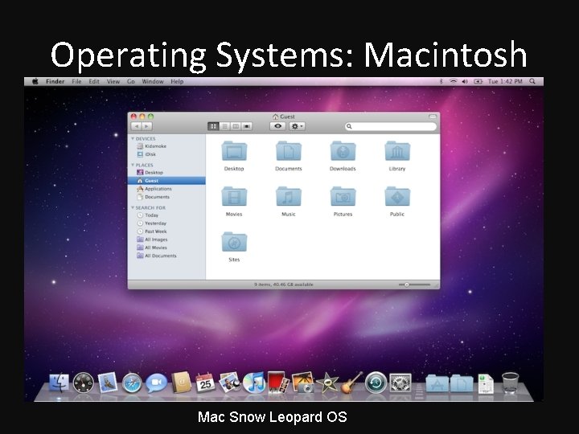The image size is (579, 434).
Task: Launch Preview from the dock
Action: (x=230, y=383)
